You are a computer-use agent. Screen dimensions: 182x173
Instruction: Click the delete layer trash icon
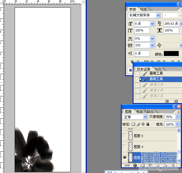173,165
